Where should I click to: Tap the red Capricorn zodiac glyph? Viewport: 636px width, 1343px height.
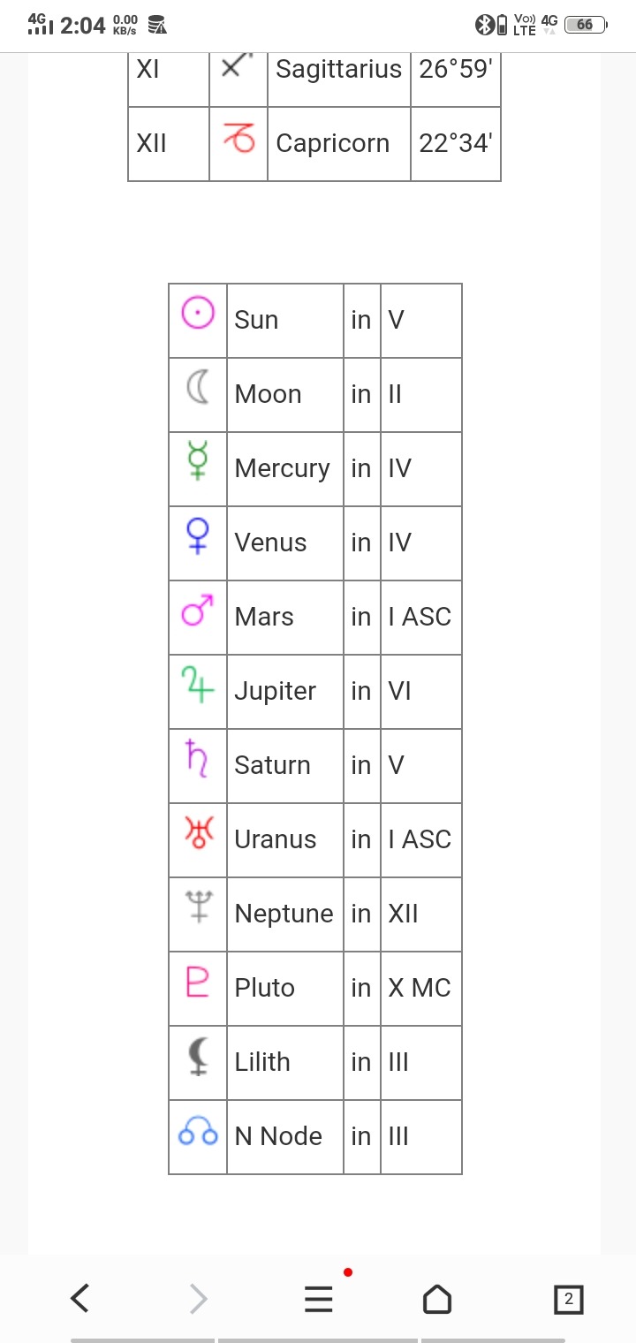238,139
